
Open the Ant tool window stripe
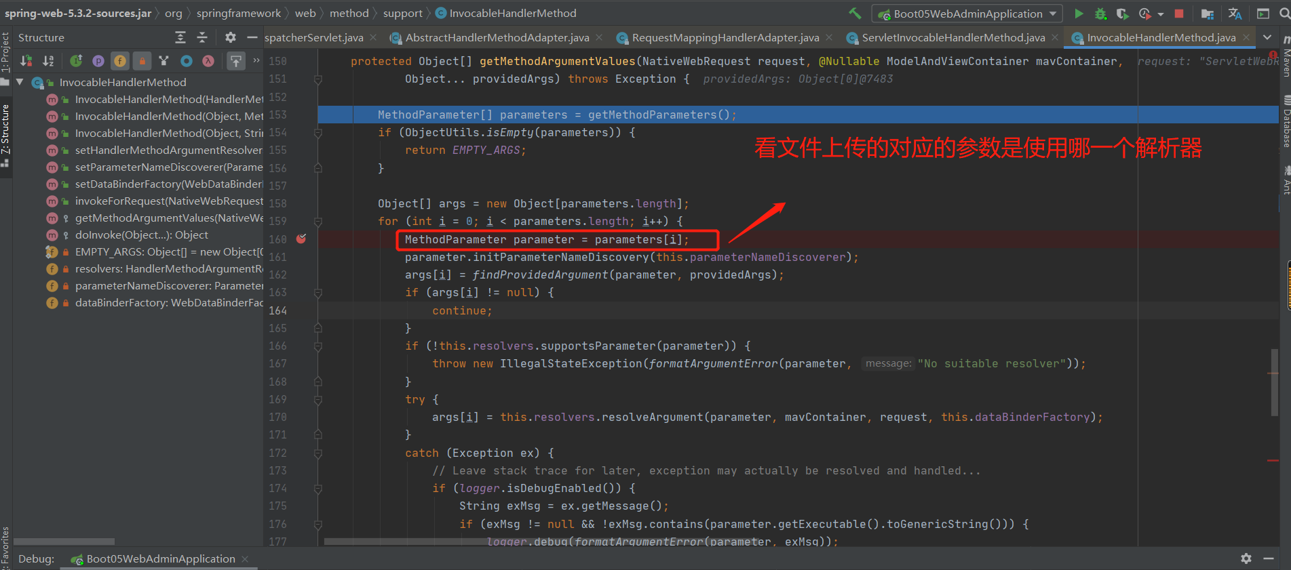[x=1286, y=180]
